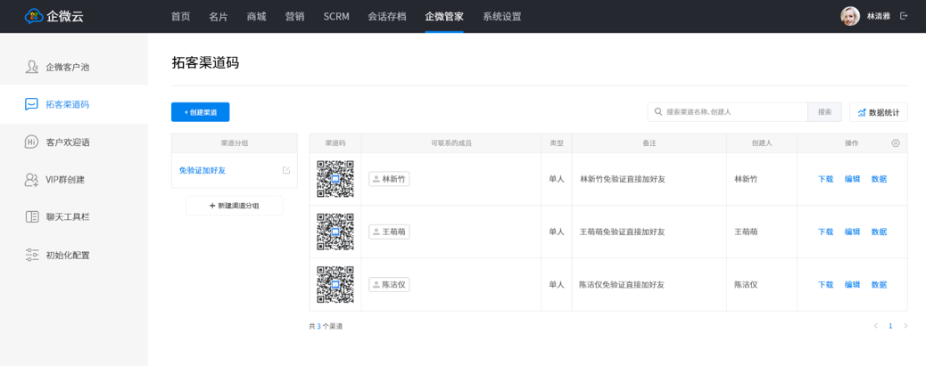926x366 pixels.
Task: Go to next page arrow
Action: point(905,325)
